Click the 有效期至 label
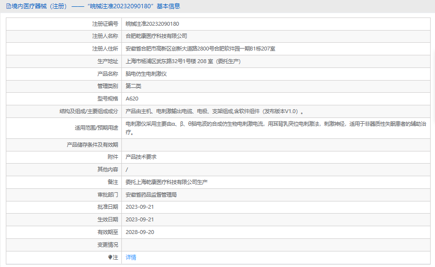435x267 pixels. pyautogui.click(x=108, y=232)
